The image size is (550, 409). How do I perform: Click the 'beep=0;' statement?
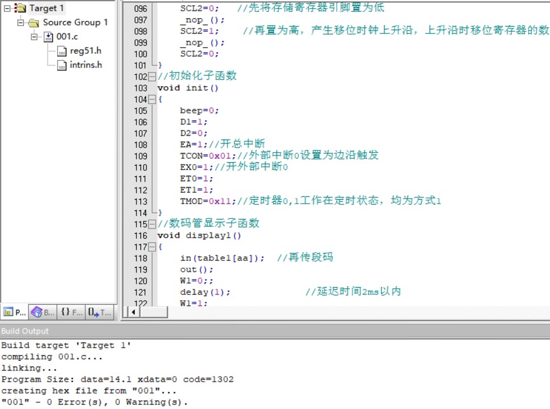[199, 111]
